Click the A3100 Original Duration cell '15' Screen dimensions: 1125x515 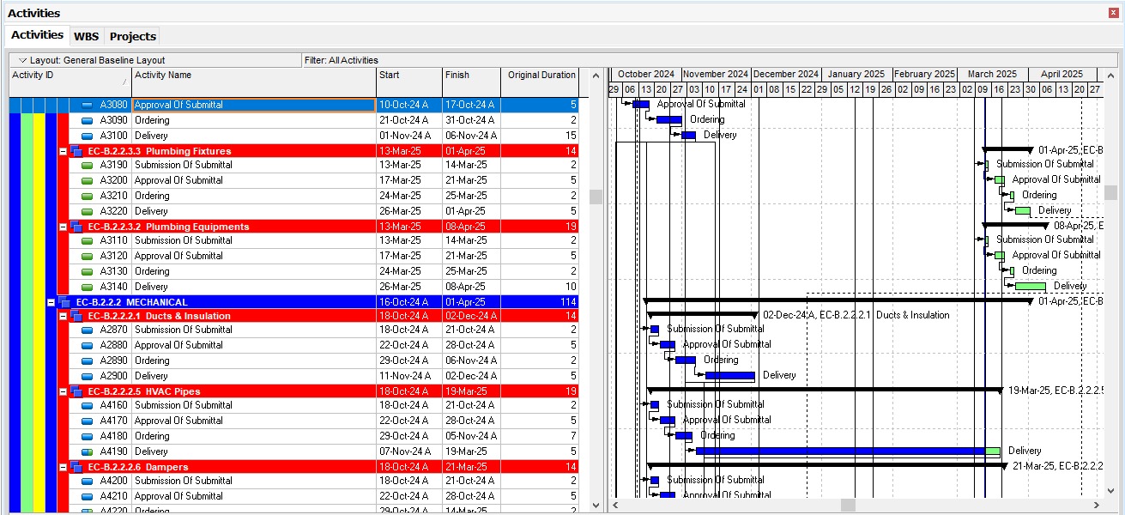pos(540,136)
